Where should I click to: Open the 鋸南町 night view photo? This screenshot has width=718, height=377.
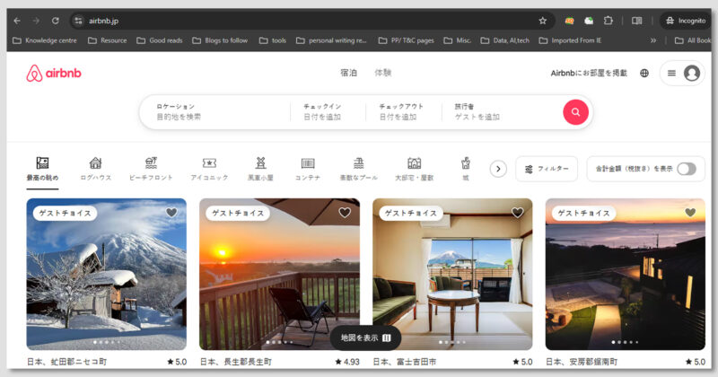(625, 274)
